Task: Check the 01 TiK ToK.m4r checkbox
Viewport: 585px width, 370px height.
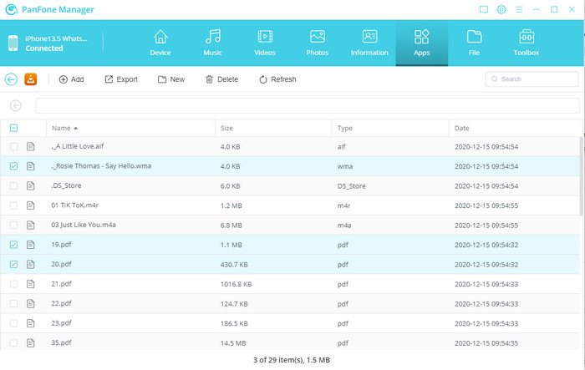Action: (x=13, y=205)
